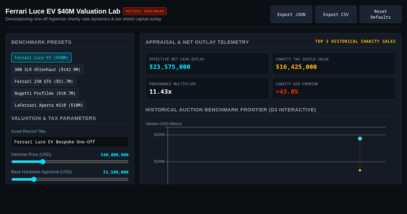Click the cyan data point on the chart
This screenshot has width=407, height=214.
(x=360, y=139)
